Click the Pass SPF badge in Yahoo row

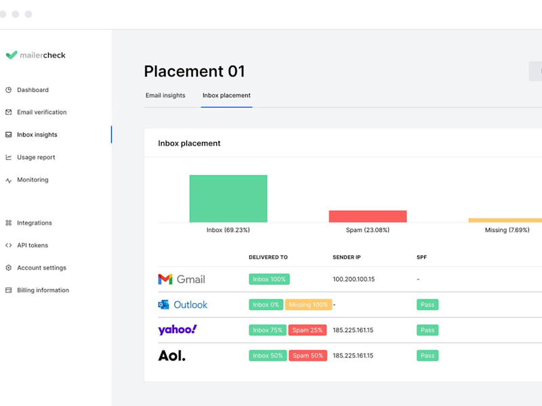(428, 330)
